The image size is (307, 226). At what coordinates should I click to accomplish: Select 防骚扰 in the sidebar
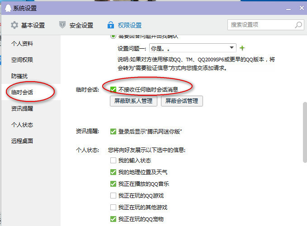click(x=23, y=76)
